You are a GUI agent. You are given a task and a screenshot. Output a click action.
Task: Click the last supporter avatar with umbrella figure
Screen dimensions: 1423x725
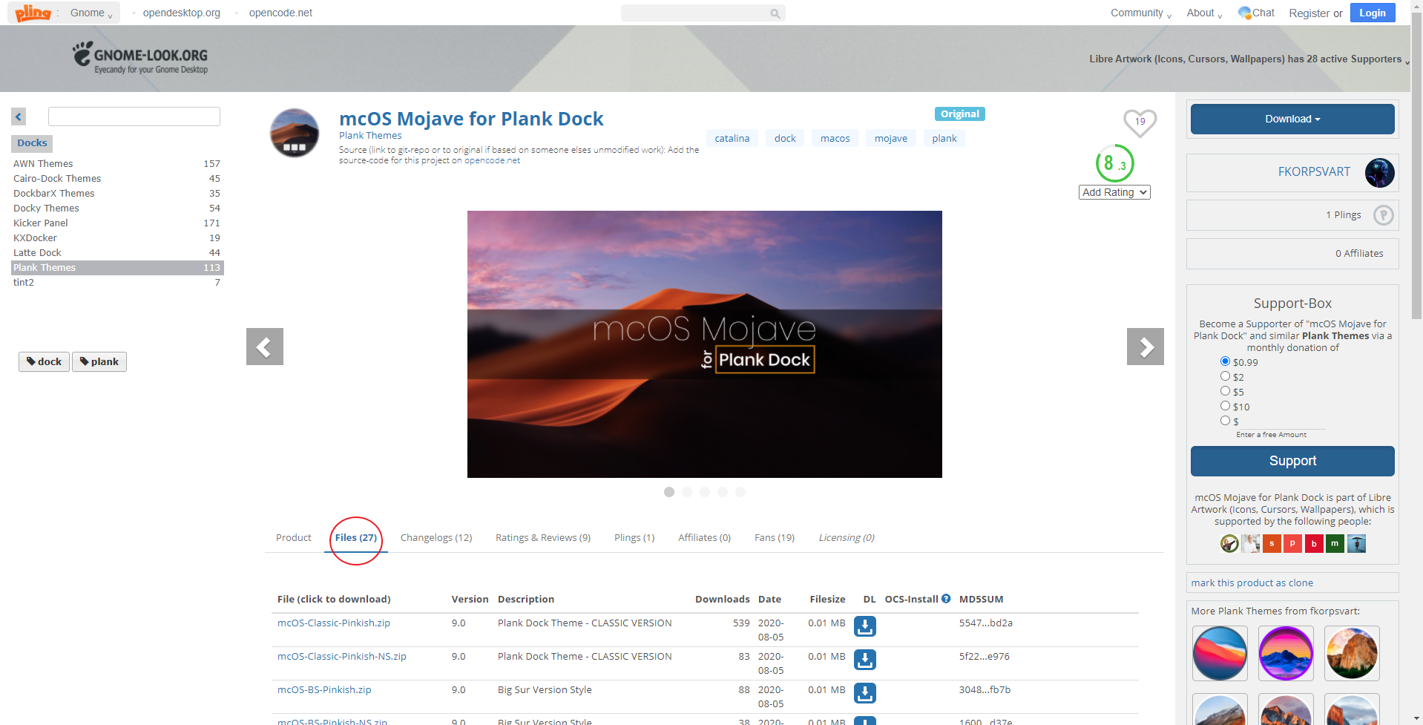(1357, 544)
